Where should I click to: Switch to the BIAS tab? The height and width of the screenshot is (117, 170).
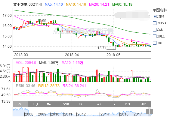[97, 104]
